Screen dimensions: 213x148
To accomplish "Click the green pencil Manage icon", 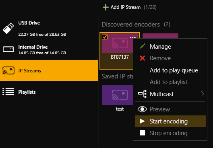I will pos(143,46).
